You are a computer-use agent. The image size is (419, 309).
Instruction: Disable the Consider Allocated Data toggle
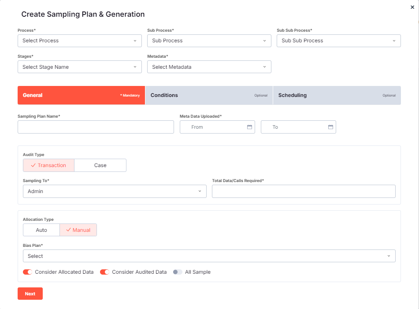point(27,272)
